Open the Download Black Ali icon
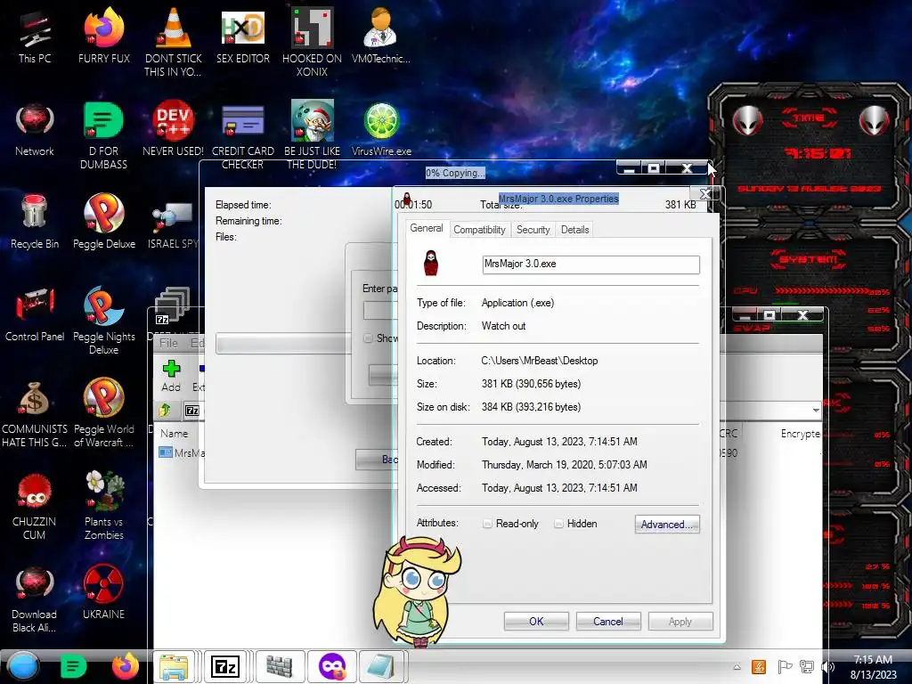Screen dimensions: 912x684 [x=35, y=599]
